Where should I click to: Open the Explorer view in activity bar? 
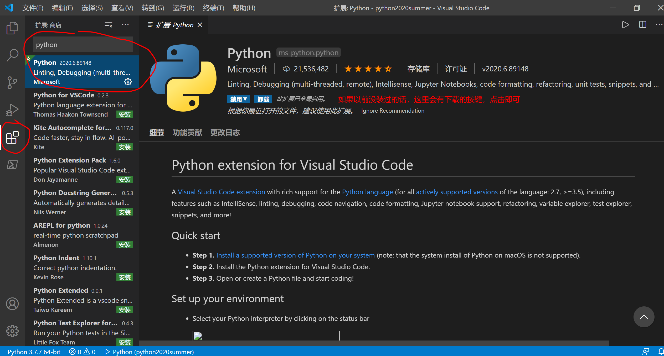coord(12,28)
